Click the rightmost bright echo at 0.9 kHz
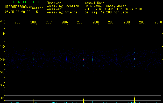163x103 pixels. click(x=135, y=59)
